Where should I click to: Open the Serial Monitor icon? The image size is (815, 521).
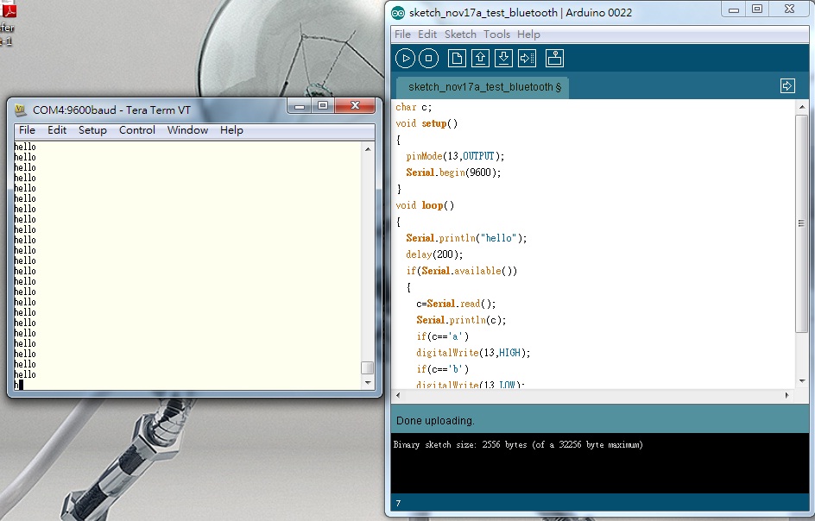point(554,58)
